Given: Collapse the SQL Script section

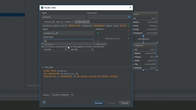Looking at the screenshot, I should [x=43, y=67].
